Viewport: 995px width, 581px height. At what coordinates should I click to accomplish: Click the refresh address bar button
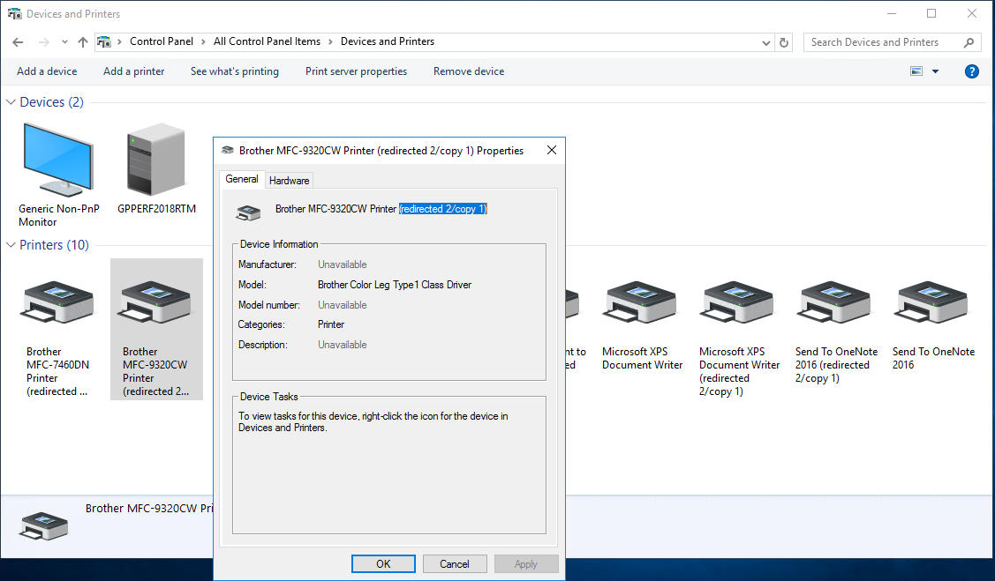point(784,42)
